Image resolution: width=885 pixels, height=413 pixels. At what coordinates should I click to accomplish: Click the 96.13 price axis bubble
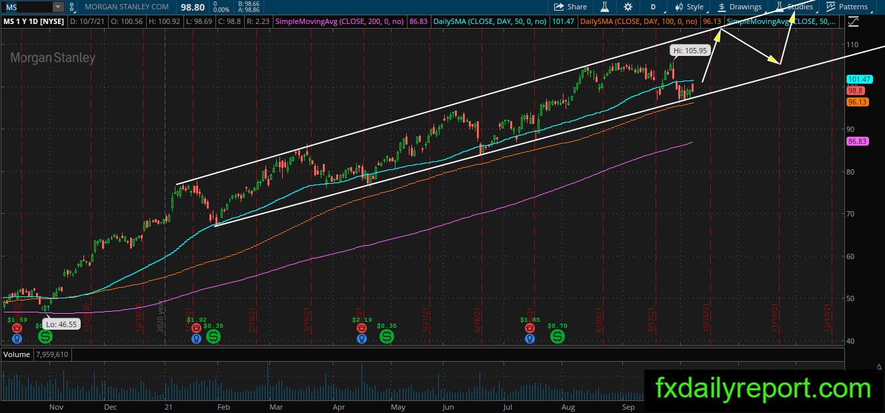click(x=856, y=102)
